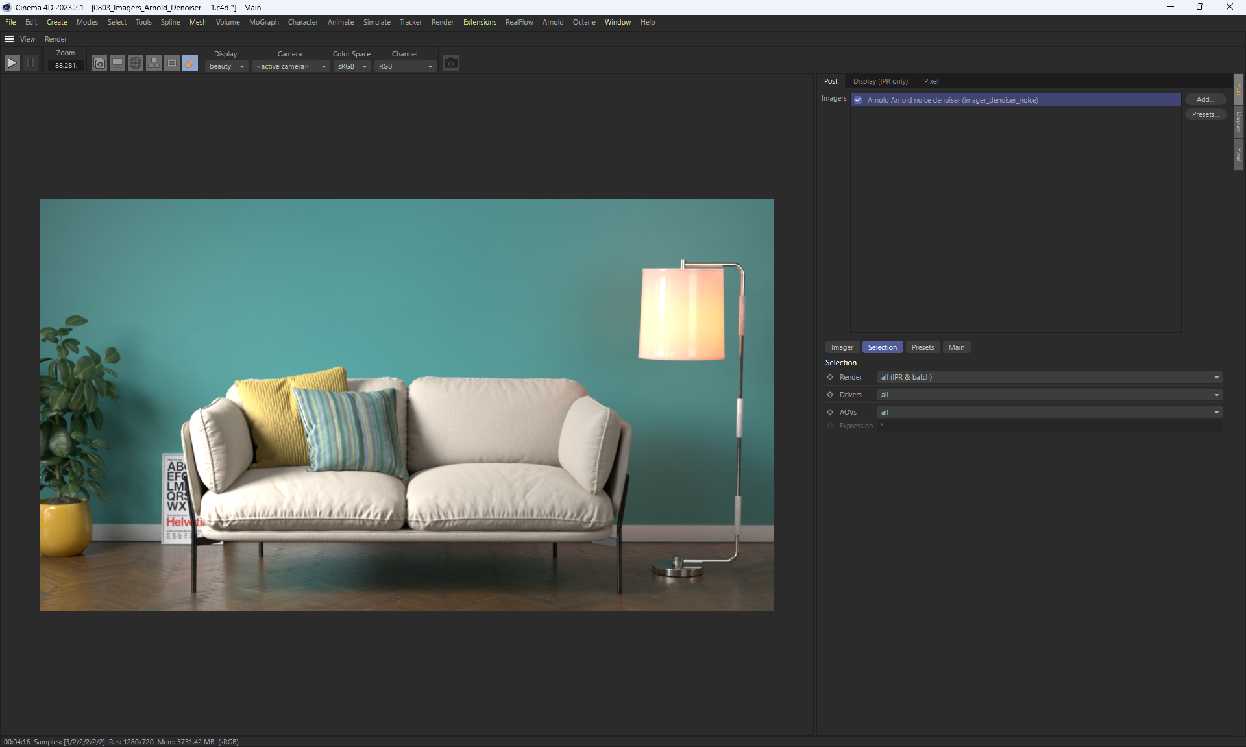Click the camera-stack snapshot toolbar icon
The image size is (1246, 747).
click(x=99, y=63)
